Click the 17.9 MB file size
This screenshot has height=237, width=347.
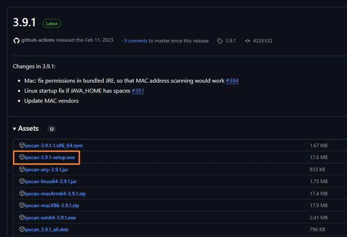pos(319,206)
